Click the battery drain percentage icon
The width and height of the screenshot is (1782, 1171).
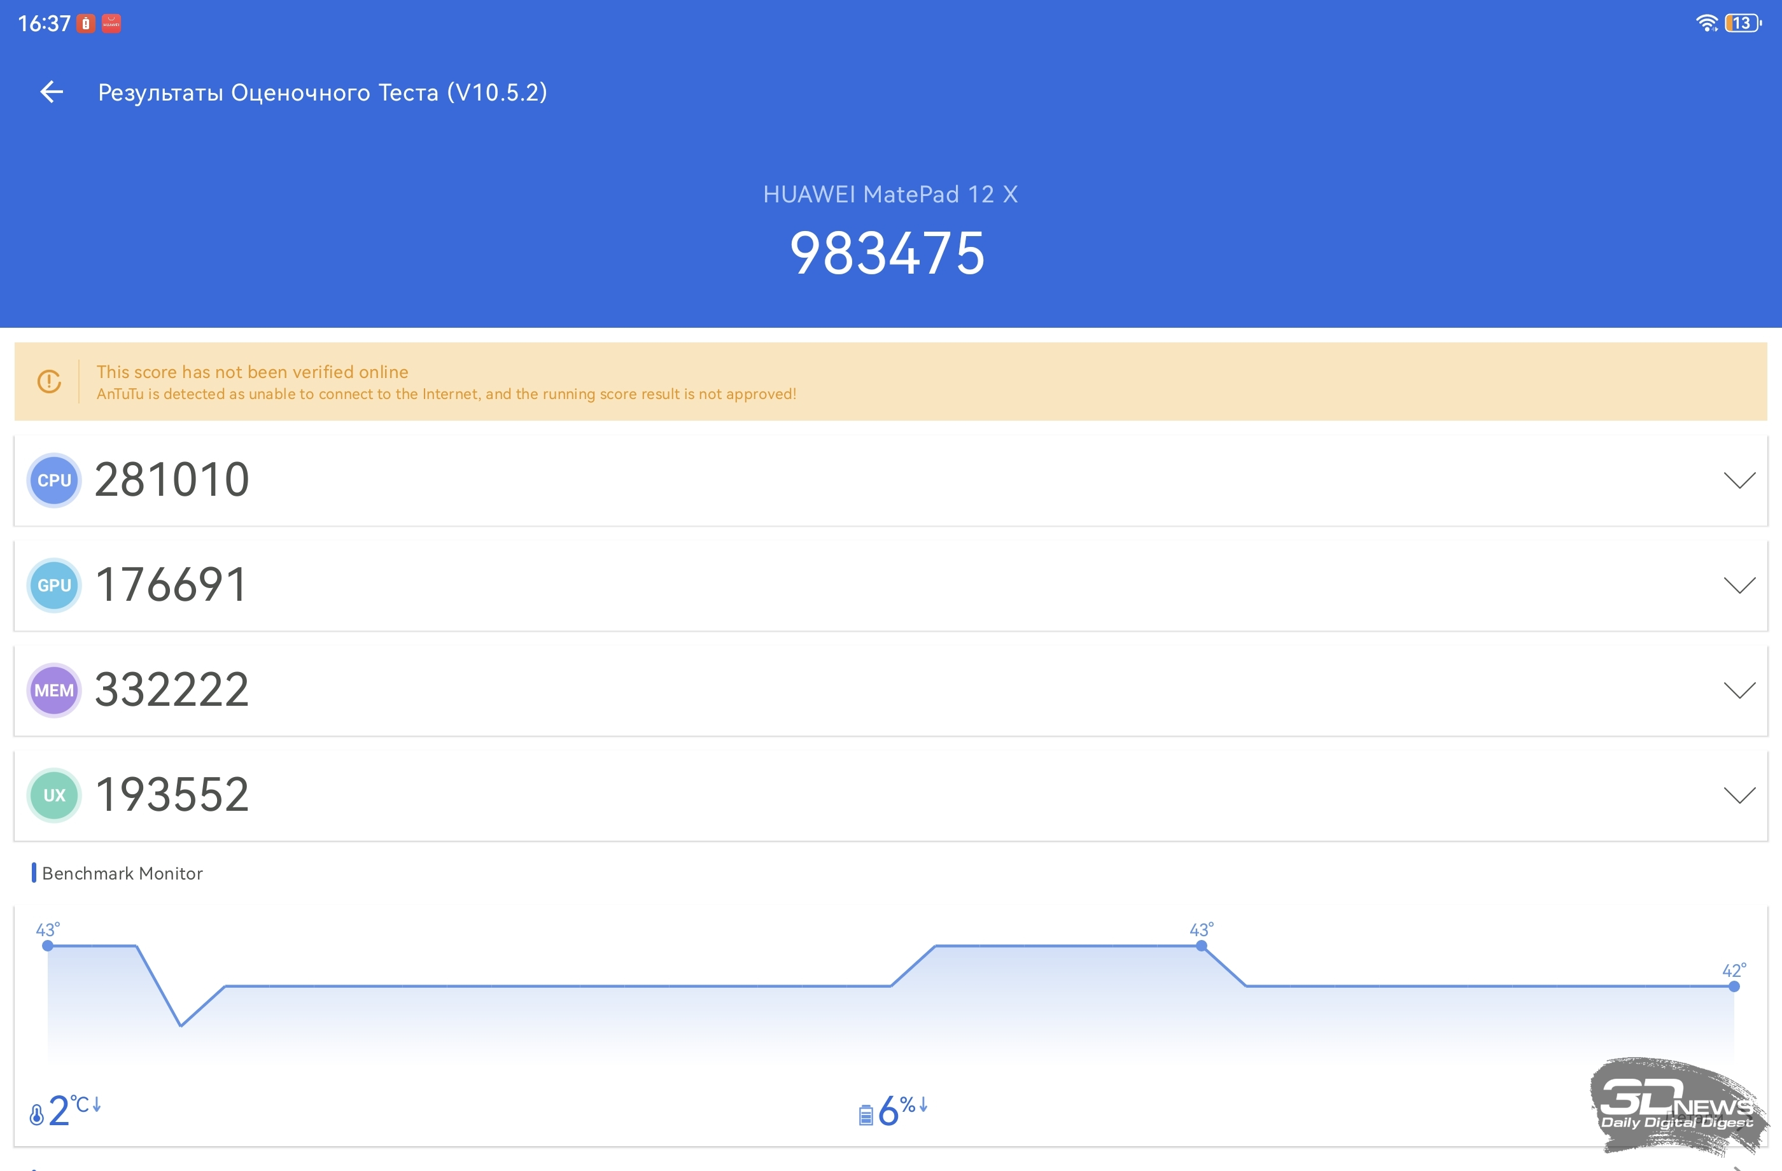(866, 1114)
